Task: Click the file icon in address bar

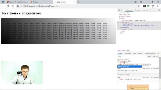Action: click(18, 6)
